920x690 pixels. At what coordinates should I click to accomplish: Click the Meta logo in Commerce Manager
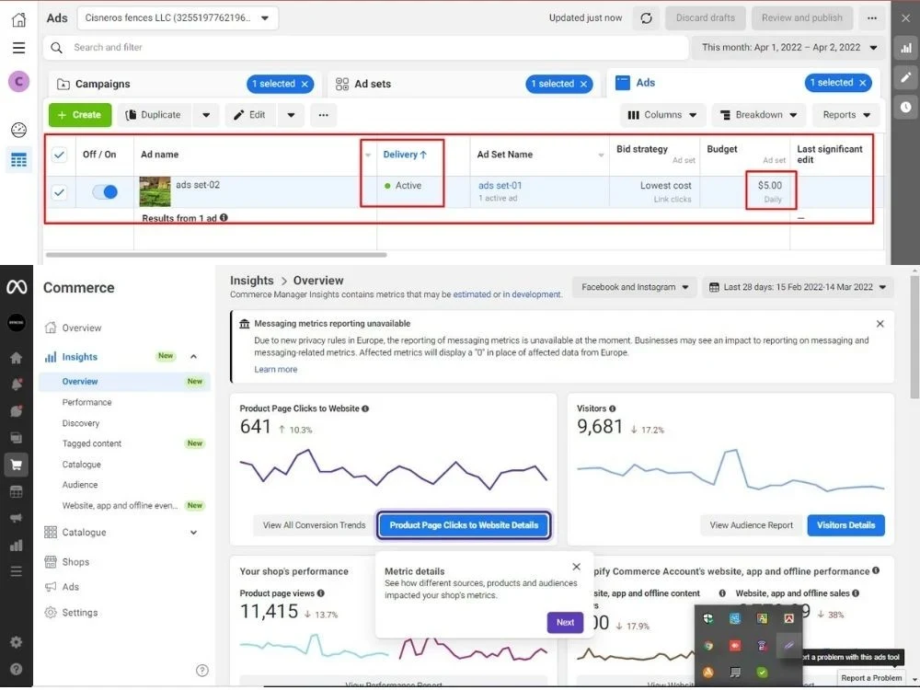coord(17,287)
